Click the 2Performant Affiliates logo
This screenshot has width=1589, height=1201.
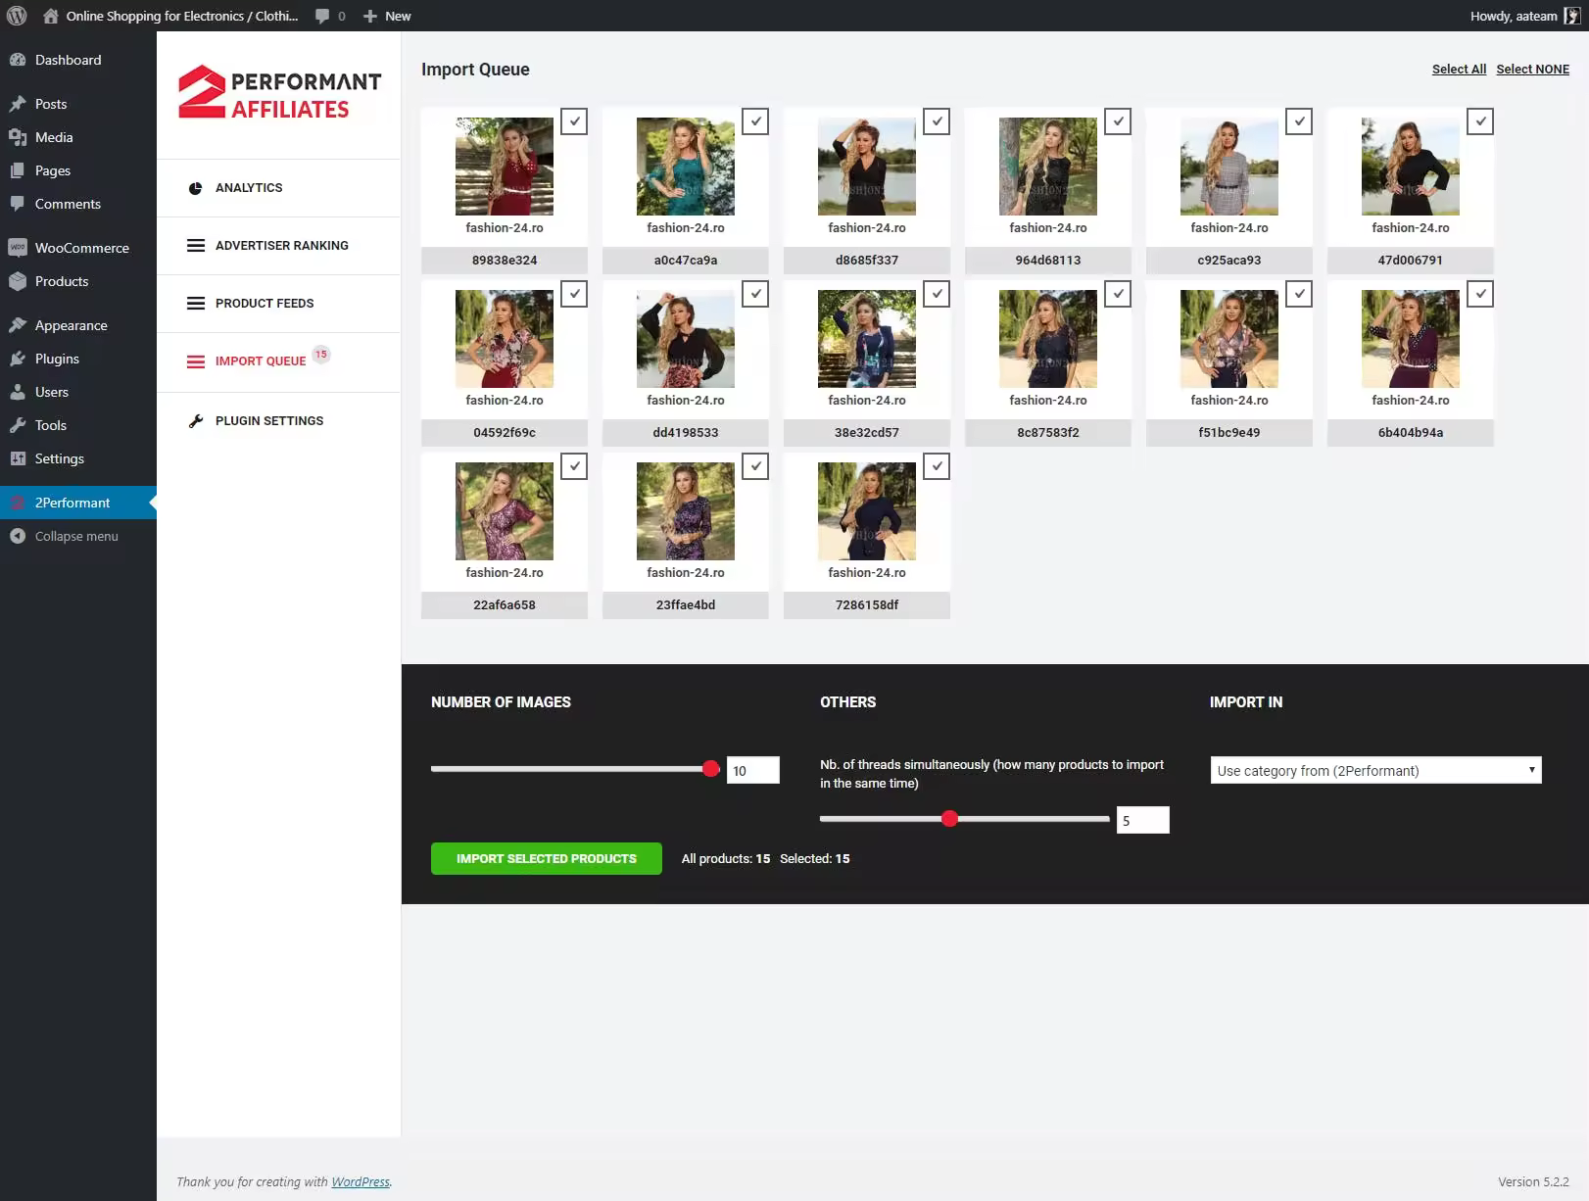pos(279,92)
